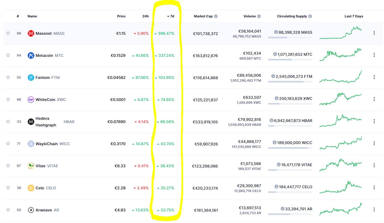Click info icon beside 184,447,717 CELO supply

coord(276,187)
